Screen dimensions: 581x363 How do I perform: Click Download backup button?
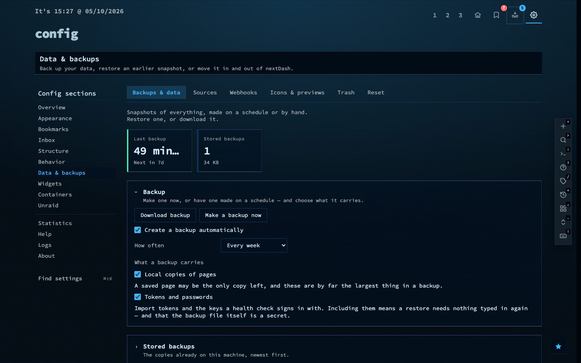pos(165,215)
